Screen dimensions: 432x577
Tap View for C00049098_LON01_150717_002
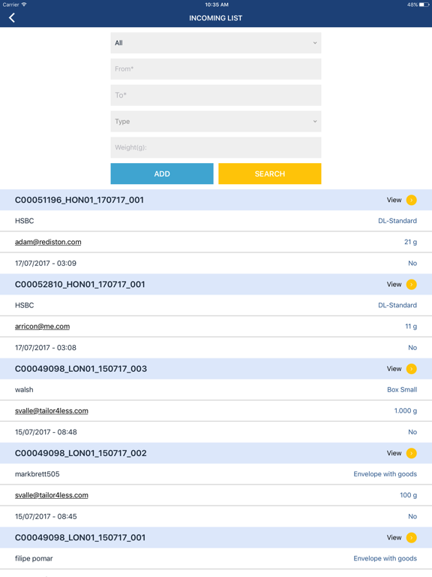[394, 453]
